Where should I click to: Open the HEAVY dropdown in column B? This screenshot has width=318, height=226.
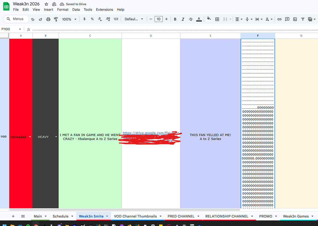pos(56,137)
